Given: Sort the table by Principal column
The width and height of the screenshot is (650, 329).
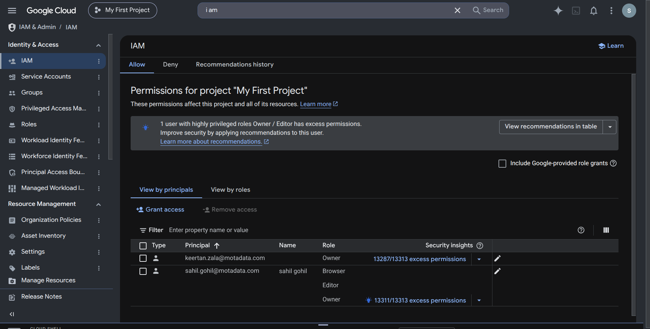Looking at the screenshot, I should coord(202,246).
